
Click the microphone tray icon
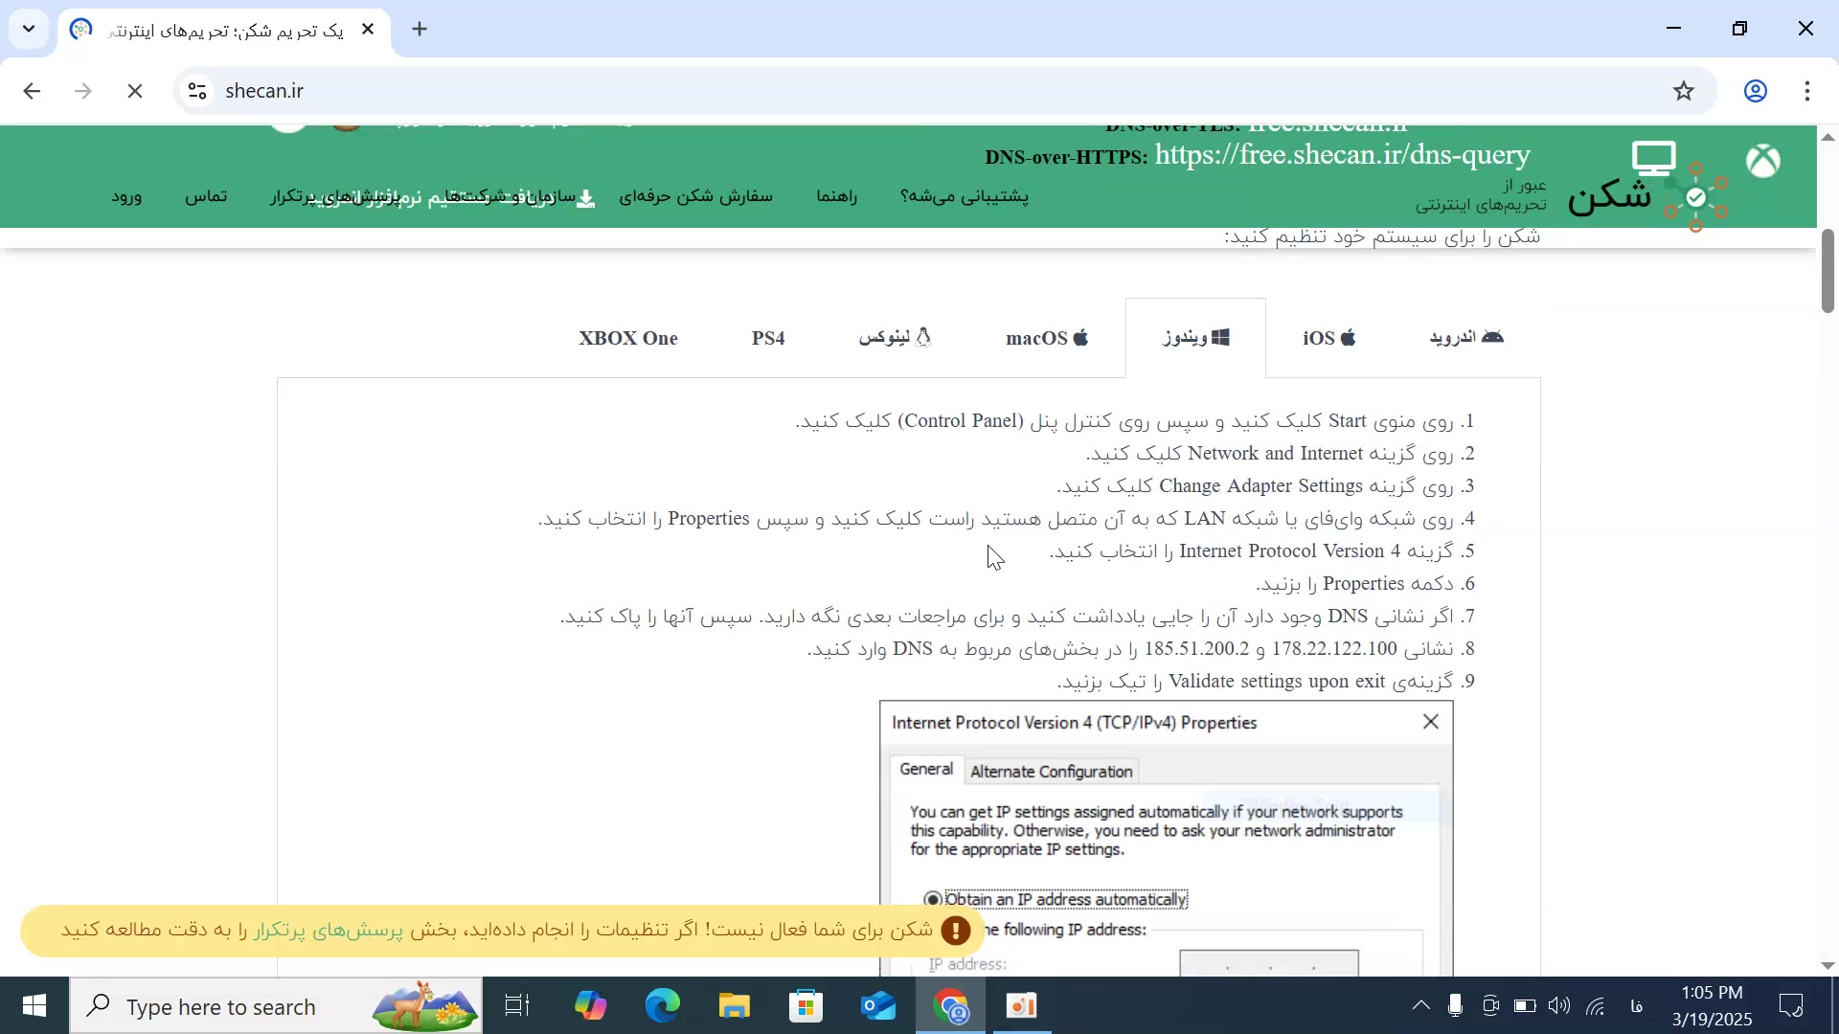pyautogui.click(x=1455, y=1005)
